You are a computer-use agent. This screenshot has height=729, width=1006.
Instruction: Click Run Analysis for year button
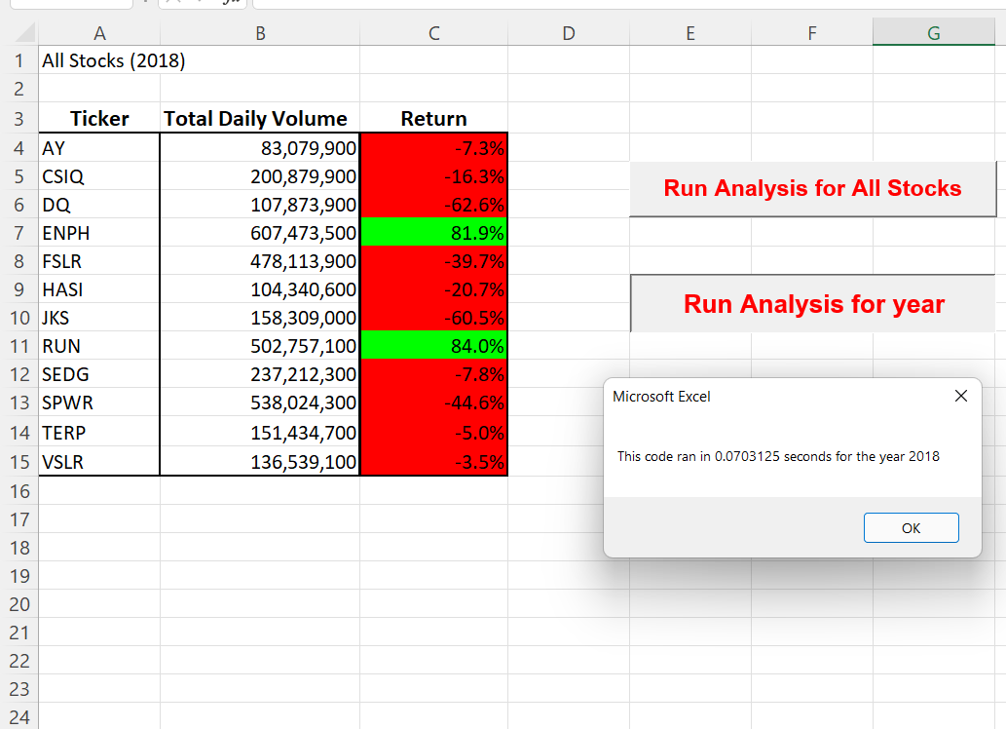[813, 304]
